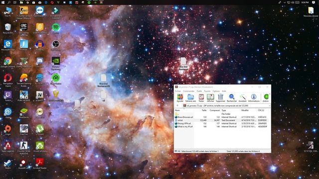Select the OBS Studio desktop icon
The height and width of the screenshot is (179, 319).
(56, 45)
